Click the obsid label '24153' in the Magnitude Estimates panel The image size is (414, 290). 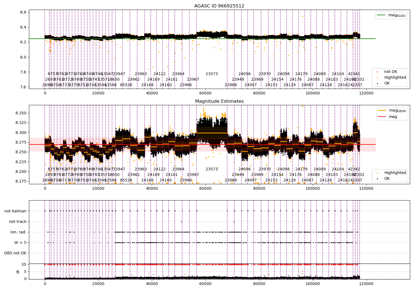[271, 180]
